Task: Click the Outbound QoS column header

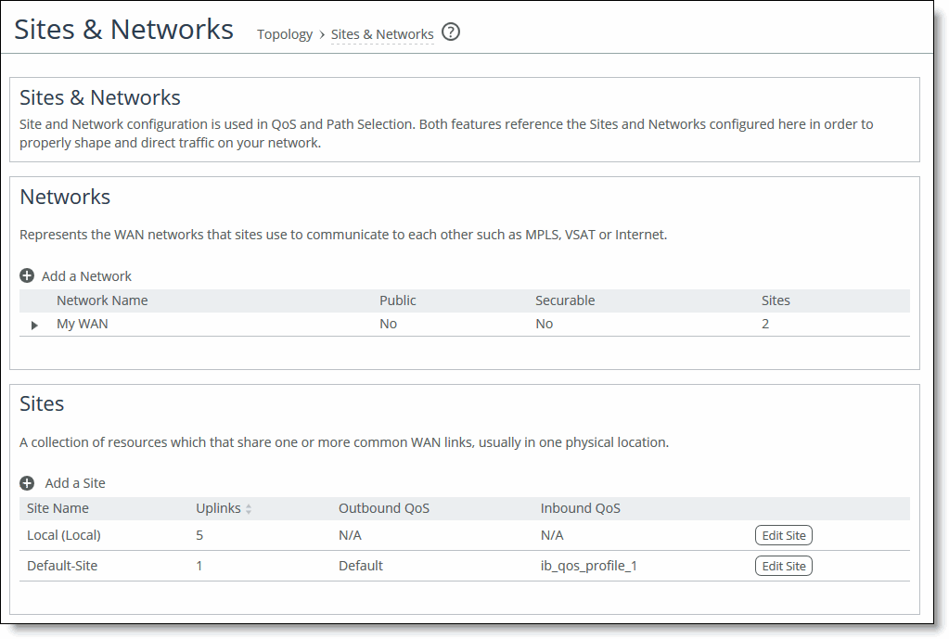Action: [x=384, y=508]
